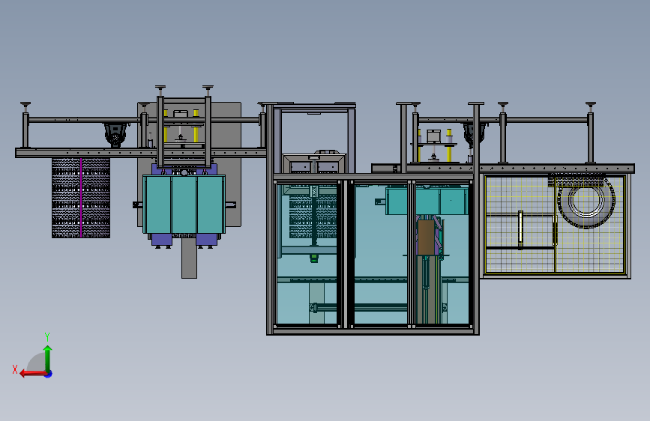Select the brown block in the glass enclosure

point(426,237)
